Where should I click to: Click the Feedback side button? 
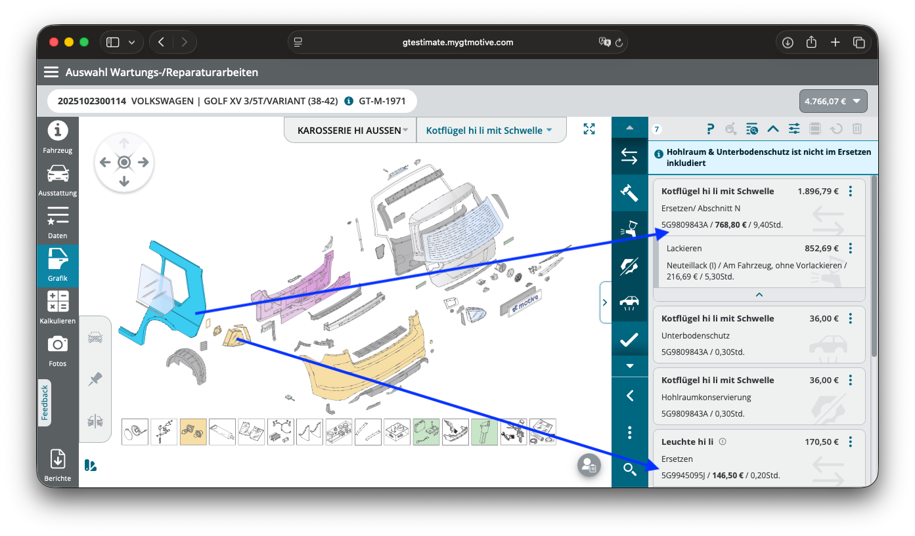pos(45,403)
